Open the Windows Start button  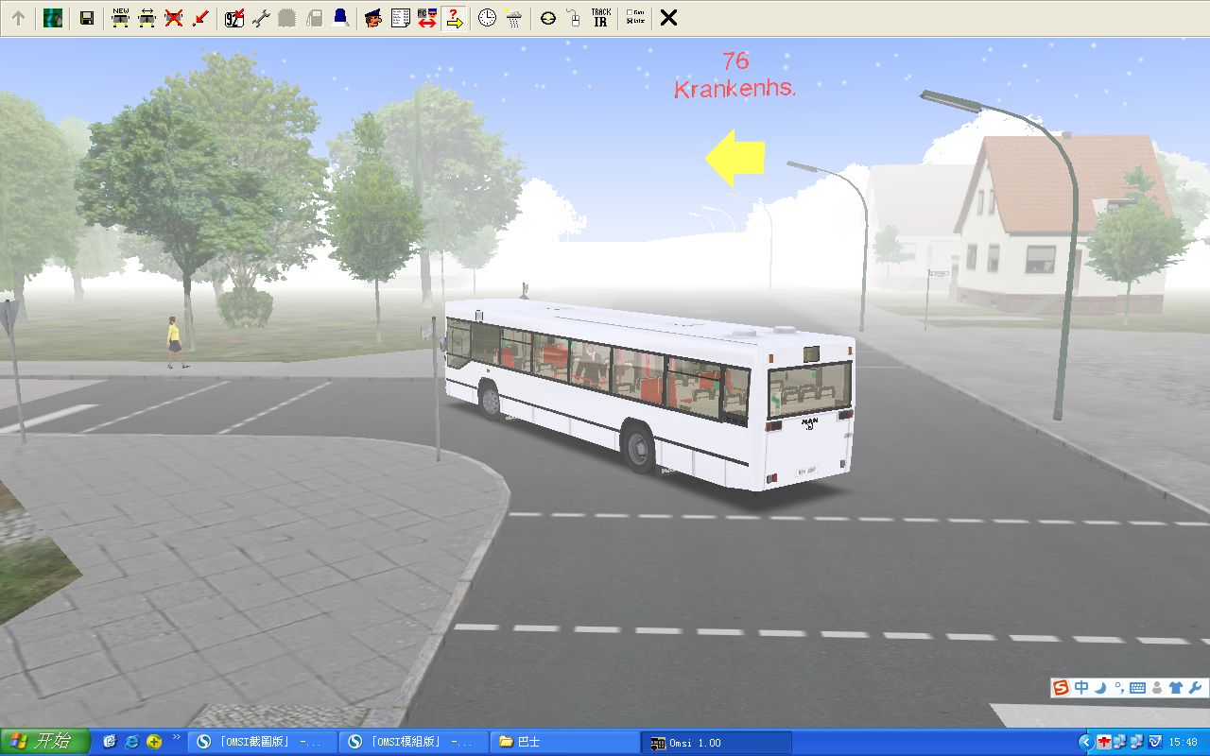[x=44, y=742]
